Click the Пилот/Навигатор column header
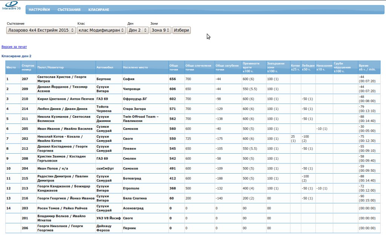This screenshot has width=386, height=241. coord(51,67)
